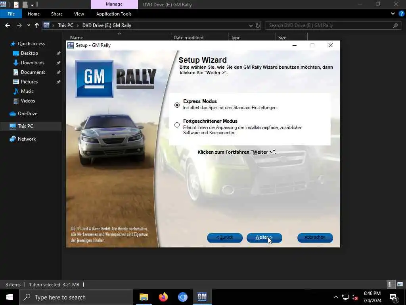The width and height of the screenshot is (406, 305).
Task: Click the search magnifier icon in Explorer
Action: (x=395, y=25)
